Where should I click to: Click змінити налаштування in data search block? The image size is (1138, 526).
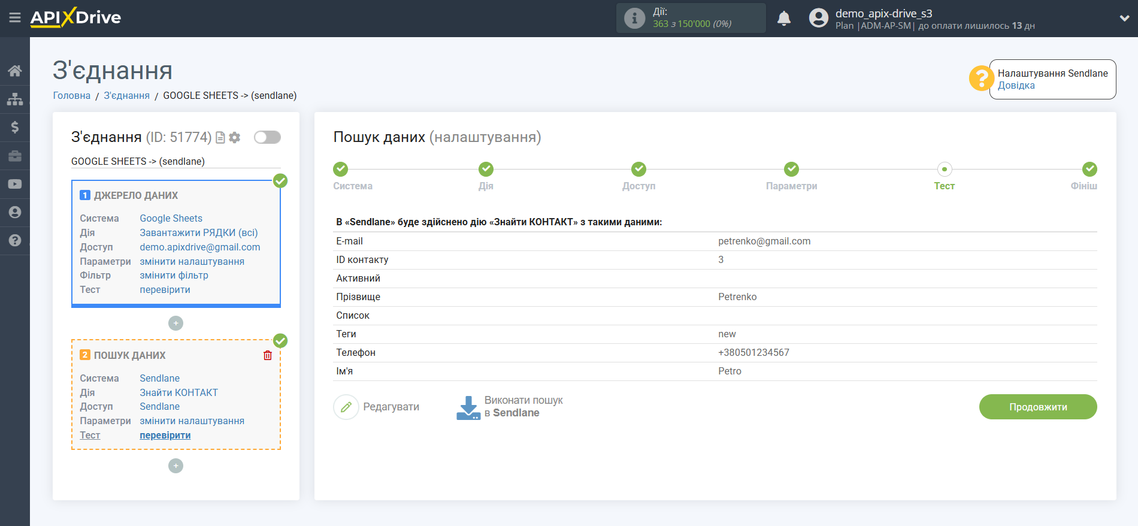click(x=192, y=421)
